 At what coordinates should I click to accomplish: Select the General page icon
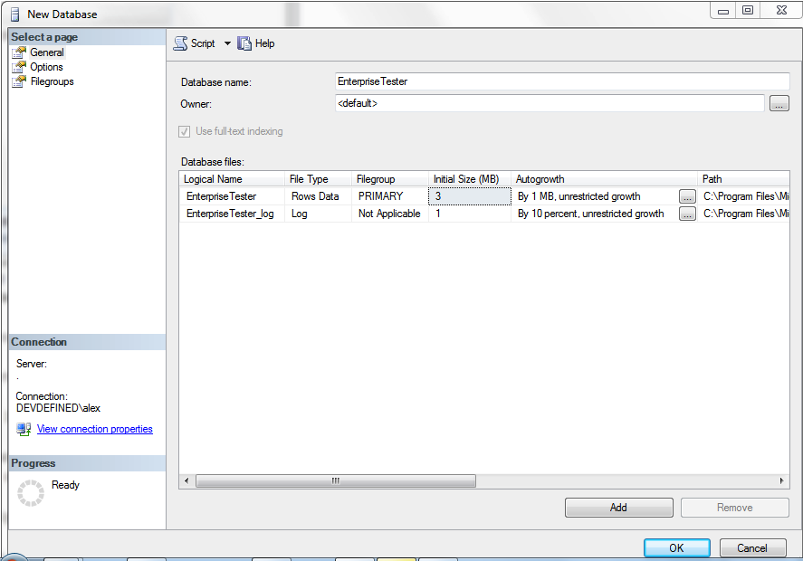tap(19, 52)
